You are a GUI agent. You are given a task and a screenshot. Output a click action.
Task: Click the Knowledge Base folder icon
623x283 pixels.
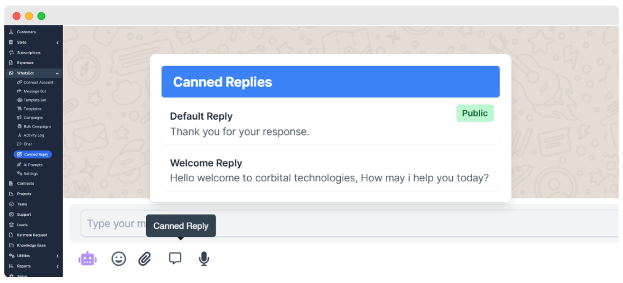[x=11, y=245]
